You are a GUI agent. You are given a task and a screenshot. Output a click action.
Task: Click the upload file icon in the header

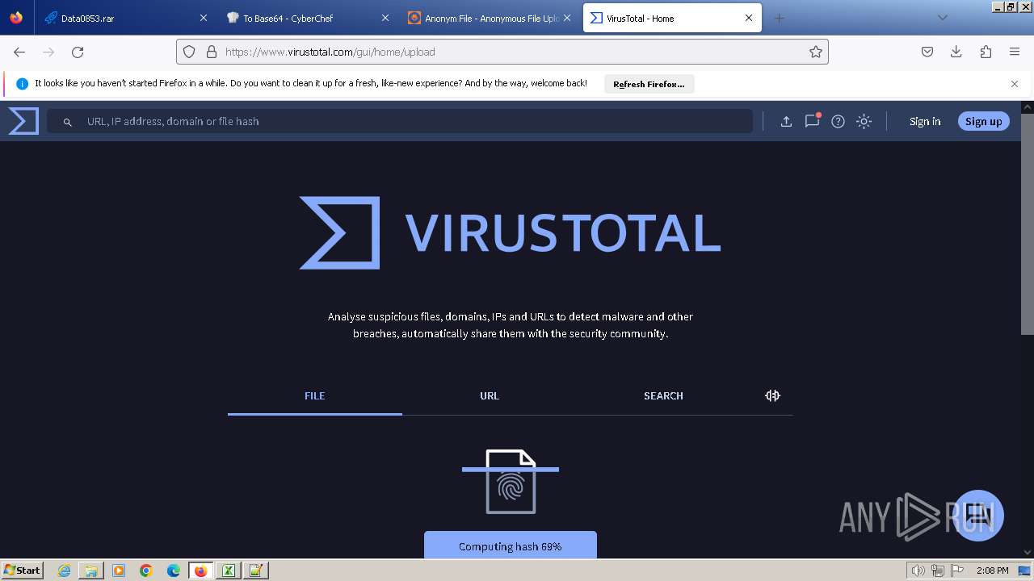786,122
